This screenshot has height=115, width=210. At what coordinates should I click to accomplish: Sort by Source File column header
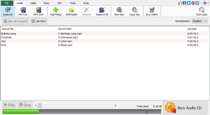(x=29, y=29)
